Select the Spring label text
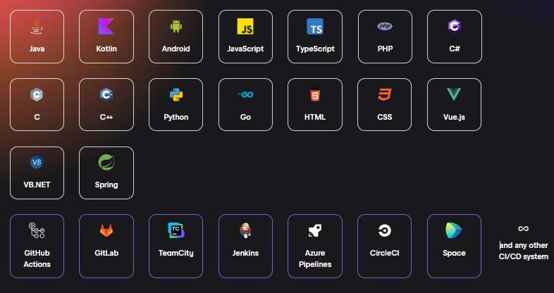This screenshot has height=293, width=554. point(106,185)
